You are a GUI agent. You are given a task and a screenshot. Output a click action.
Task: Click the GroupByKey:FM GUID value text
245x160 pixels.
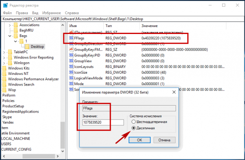coord(174,50)
